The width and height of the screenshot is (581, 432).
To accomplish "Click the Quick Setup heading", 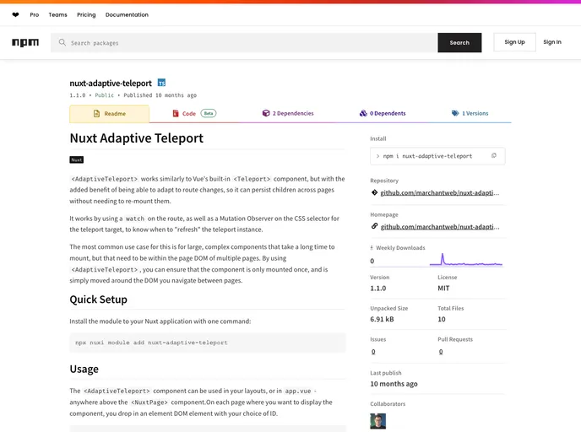I will pos(98,300).
